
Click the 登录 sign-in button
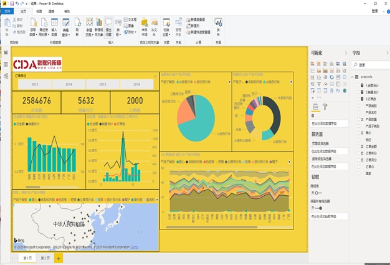pos(375,11)
